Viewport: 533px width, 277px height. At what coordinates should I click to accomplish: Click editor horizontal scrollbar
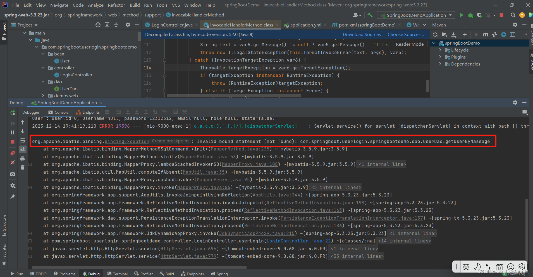point(234,96)
